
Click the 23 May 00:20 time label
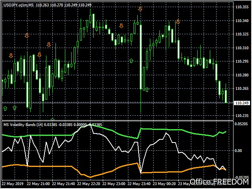[164, 184]
